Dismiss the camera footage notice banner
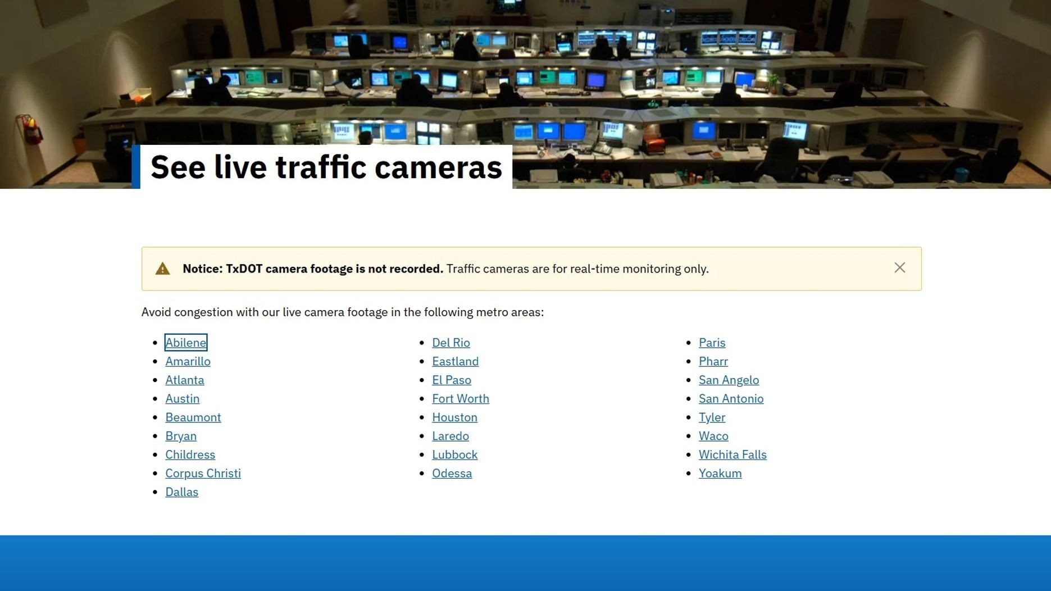 [x=899, y=268]
